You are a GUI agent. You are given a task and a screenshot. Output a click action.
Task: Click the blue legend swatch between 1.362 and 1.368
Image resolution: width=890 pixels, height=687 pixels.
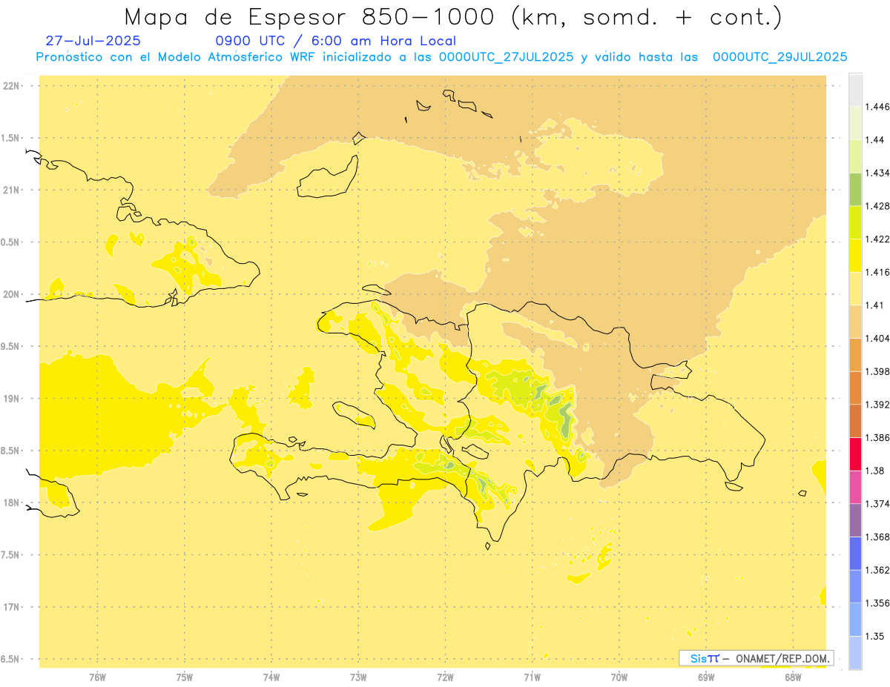click(x=855, y=553)
